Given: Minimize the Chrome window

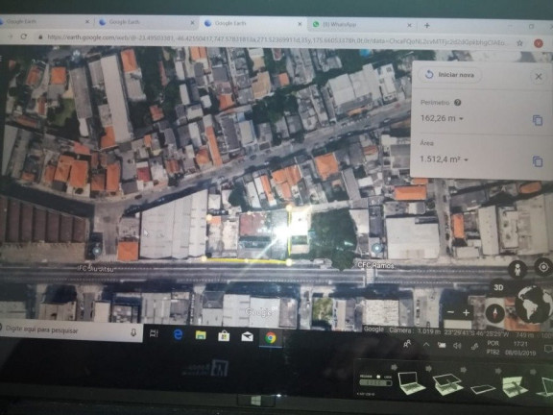Looking at the screenshot, I should [x=511, y=26].
